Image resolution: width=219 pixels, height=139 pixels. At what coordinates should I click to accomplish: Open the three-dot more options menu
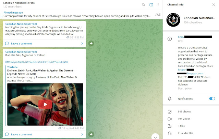point(158,5)
